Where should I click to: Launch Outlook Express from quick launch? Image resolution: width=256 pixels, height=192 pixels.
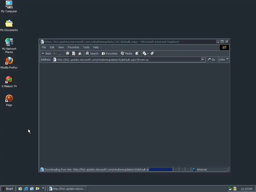click(x=32, y=189)
